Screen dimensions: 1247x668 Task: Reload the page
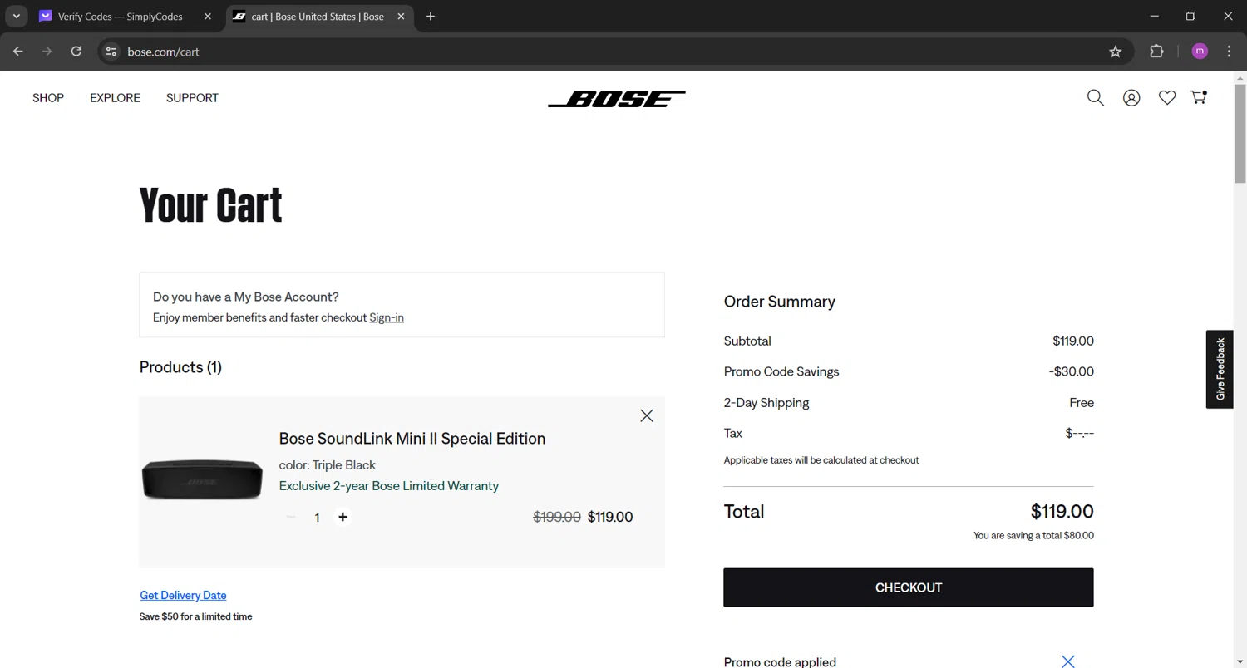(76, 52)
